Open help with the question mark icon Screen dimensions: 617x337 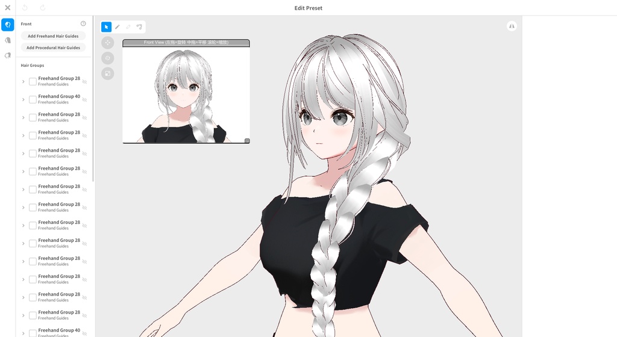coord(83,23)
